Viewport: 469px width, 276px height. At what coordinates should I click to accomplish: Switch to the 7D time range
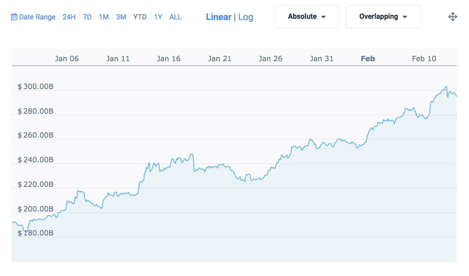[87, 17]
